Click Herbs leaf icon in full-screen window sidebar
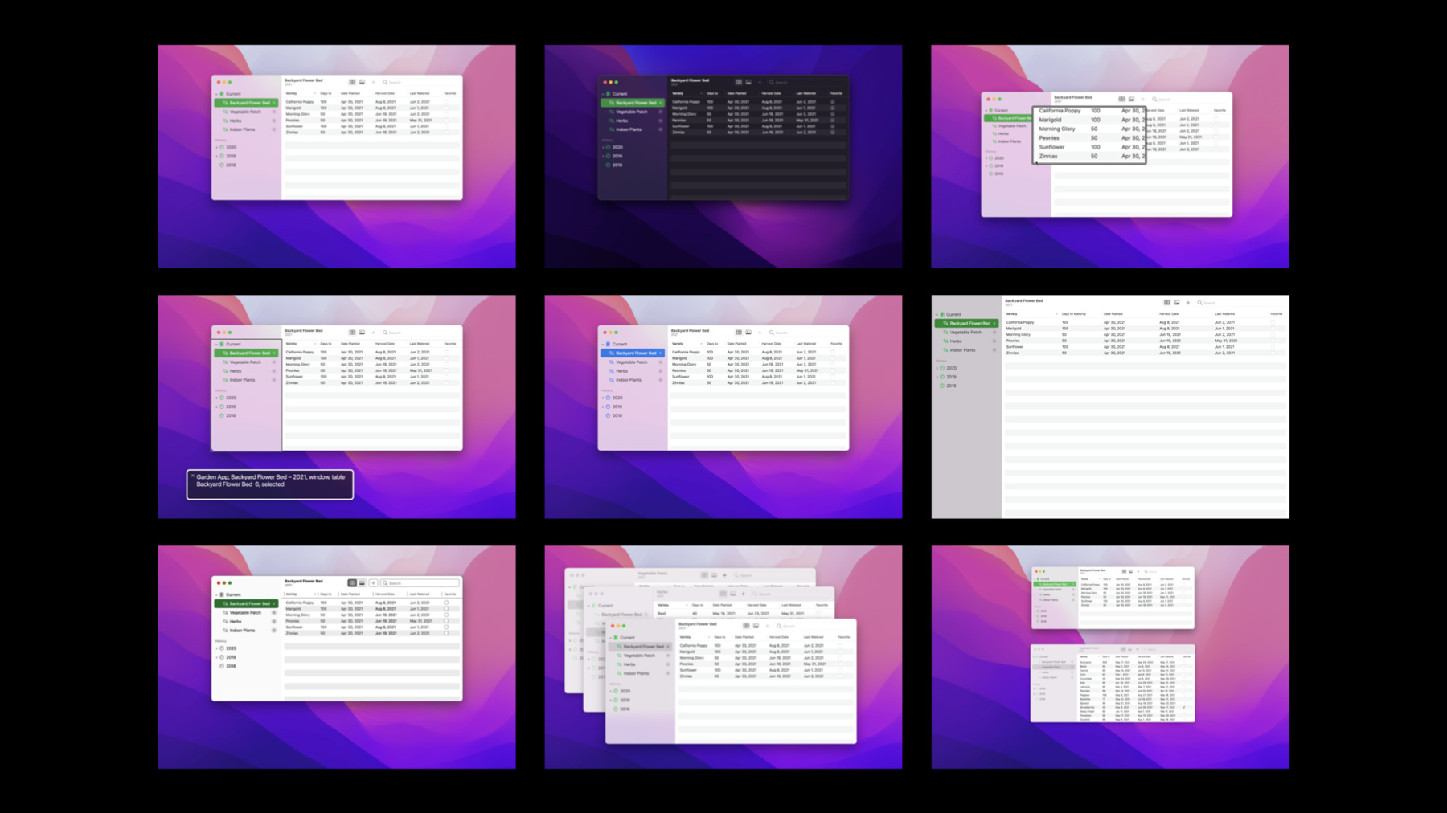The height and width of the screenshot is (813, 1447). (x=945, y=341)
